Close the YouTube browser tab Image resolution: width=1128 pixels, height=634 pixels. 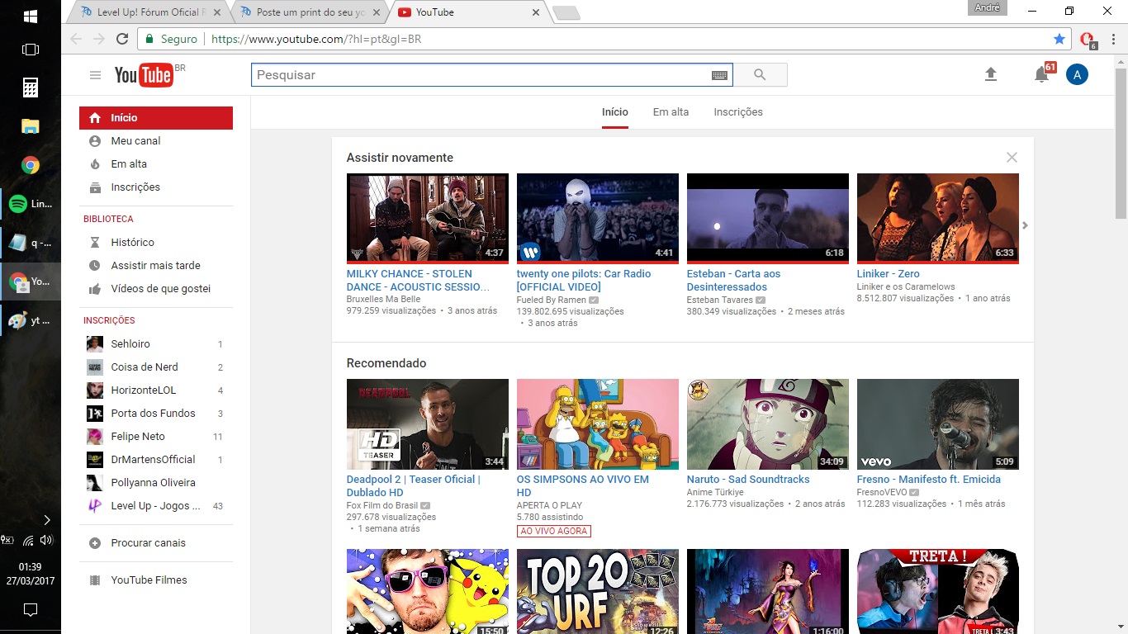coord(535,12)
